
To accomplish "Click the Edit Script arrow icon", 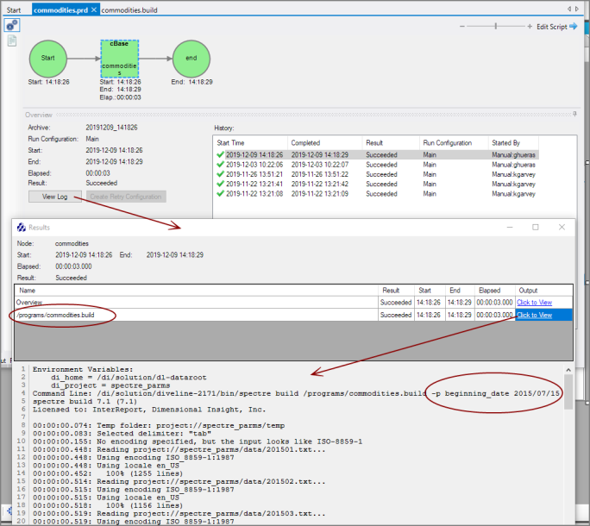I will pyautogui.click(x=573, y=27).
